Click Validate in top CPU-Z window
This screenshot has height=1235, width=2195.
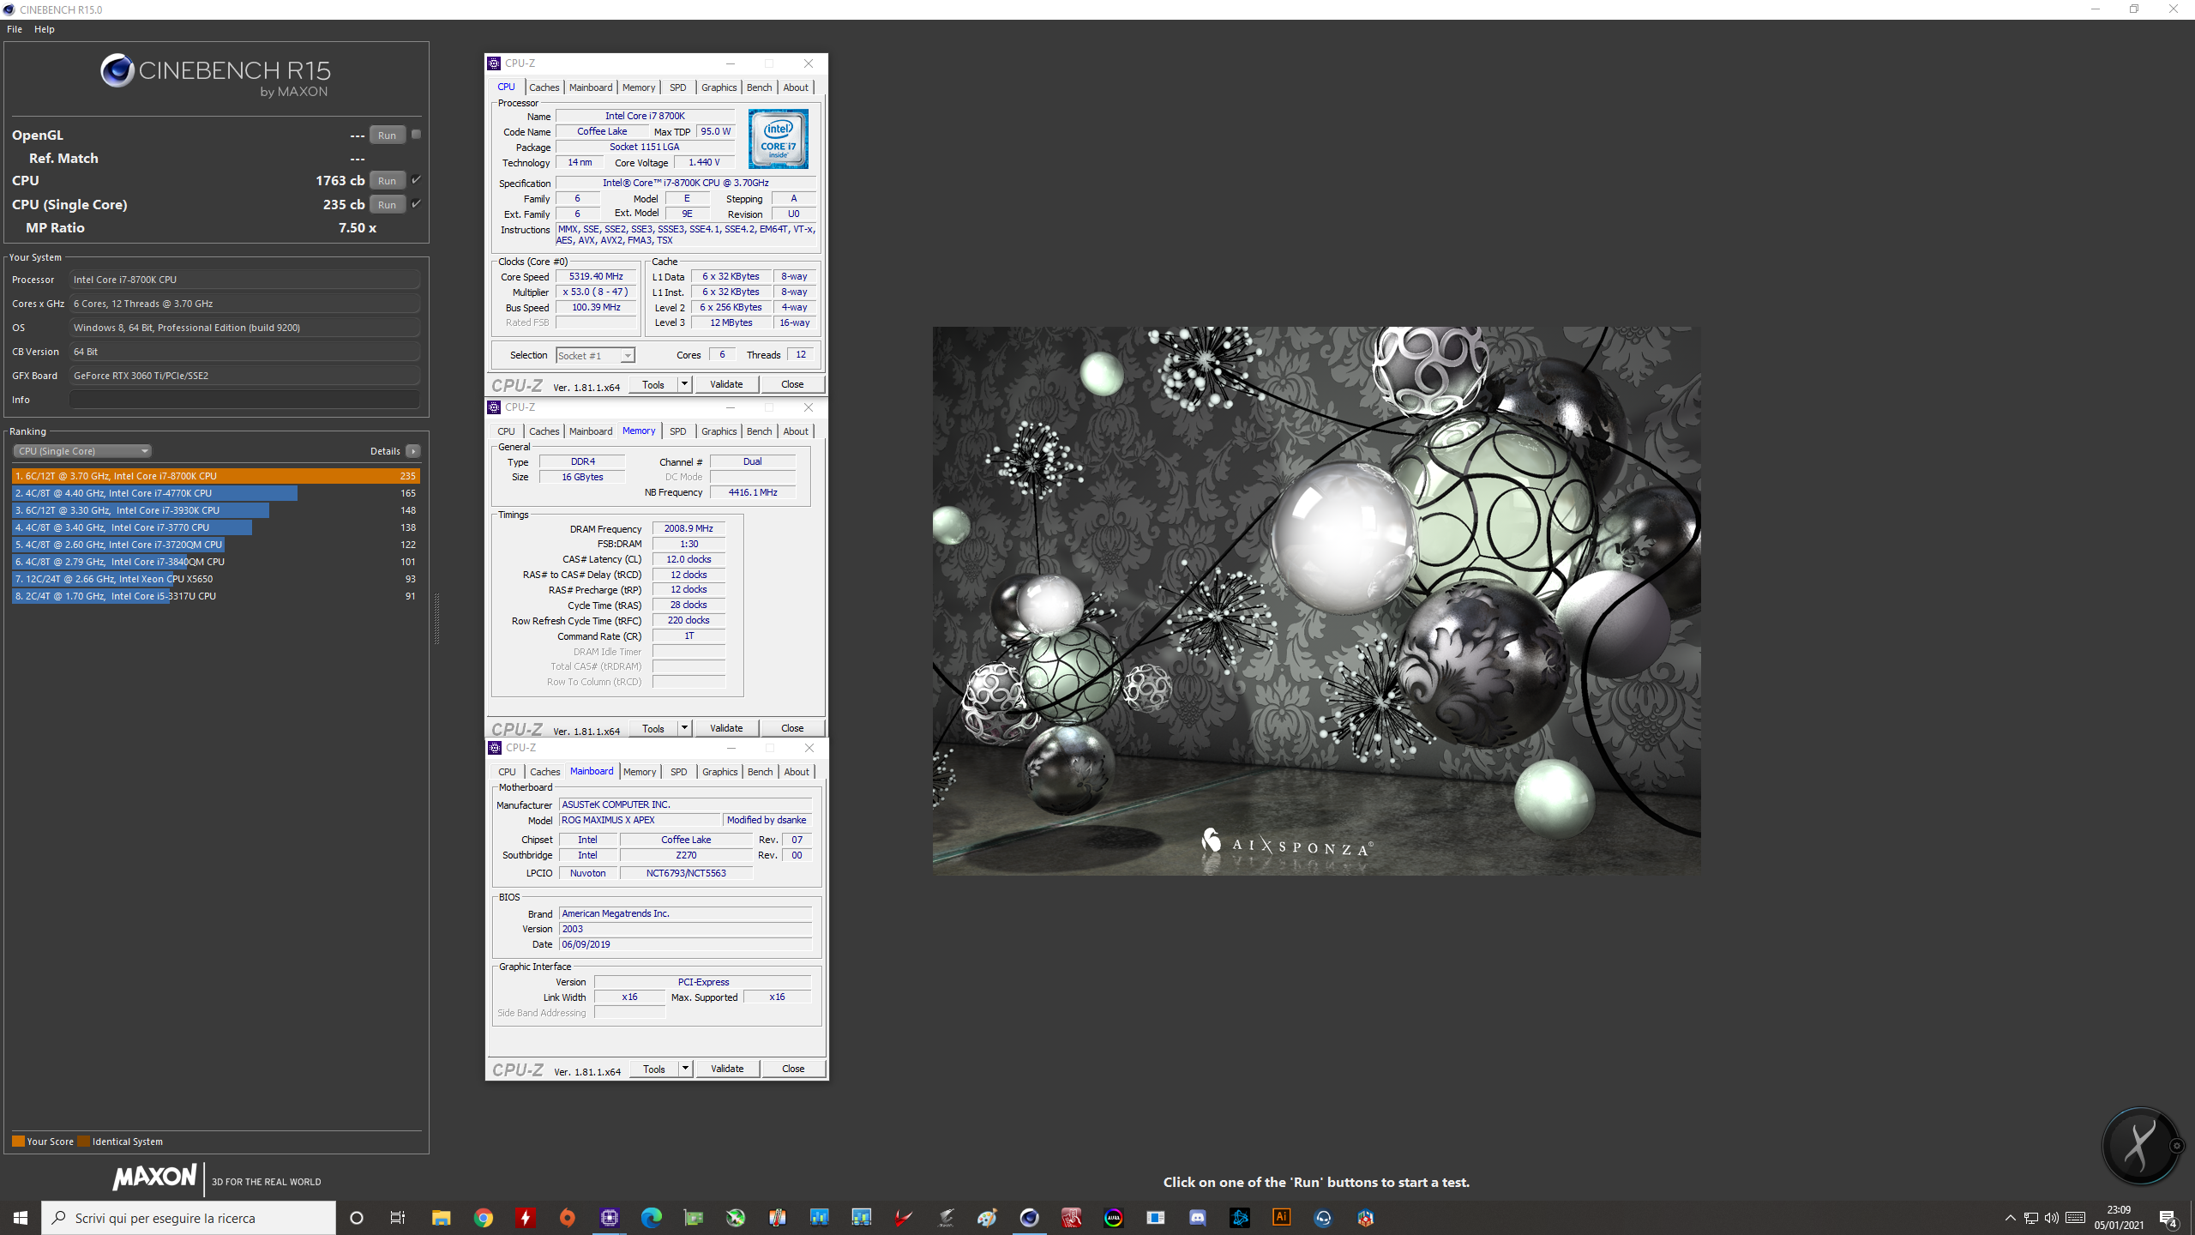[726, 384]
